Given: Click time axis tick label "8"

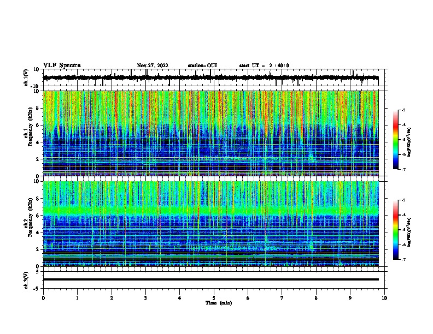Looking at the screenshot, I should click(x=316, y=298).
